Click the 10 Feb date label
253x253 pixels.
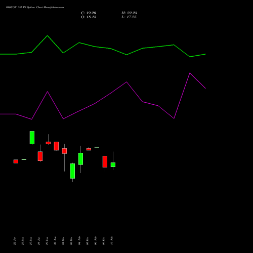112,240
